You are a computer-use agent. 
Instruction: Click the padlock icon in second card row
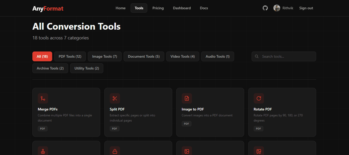tap(115, 151)
